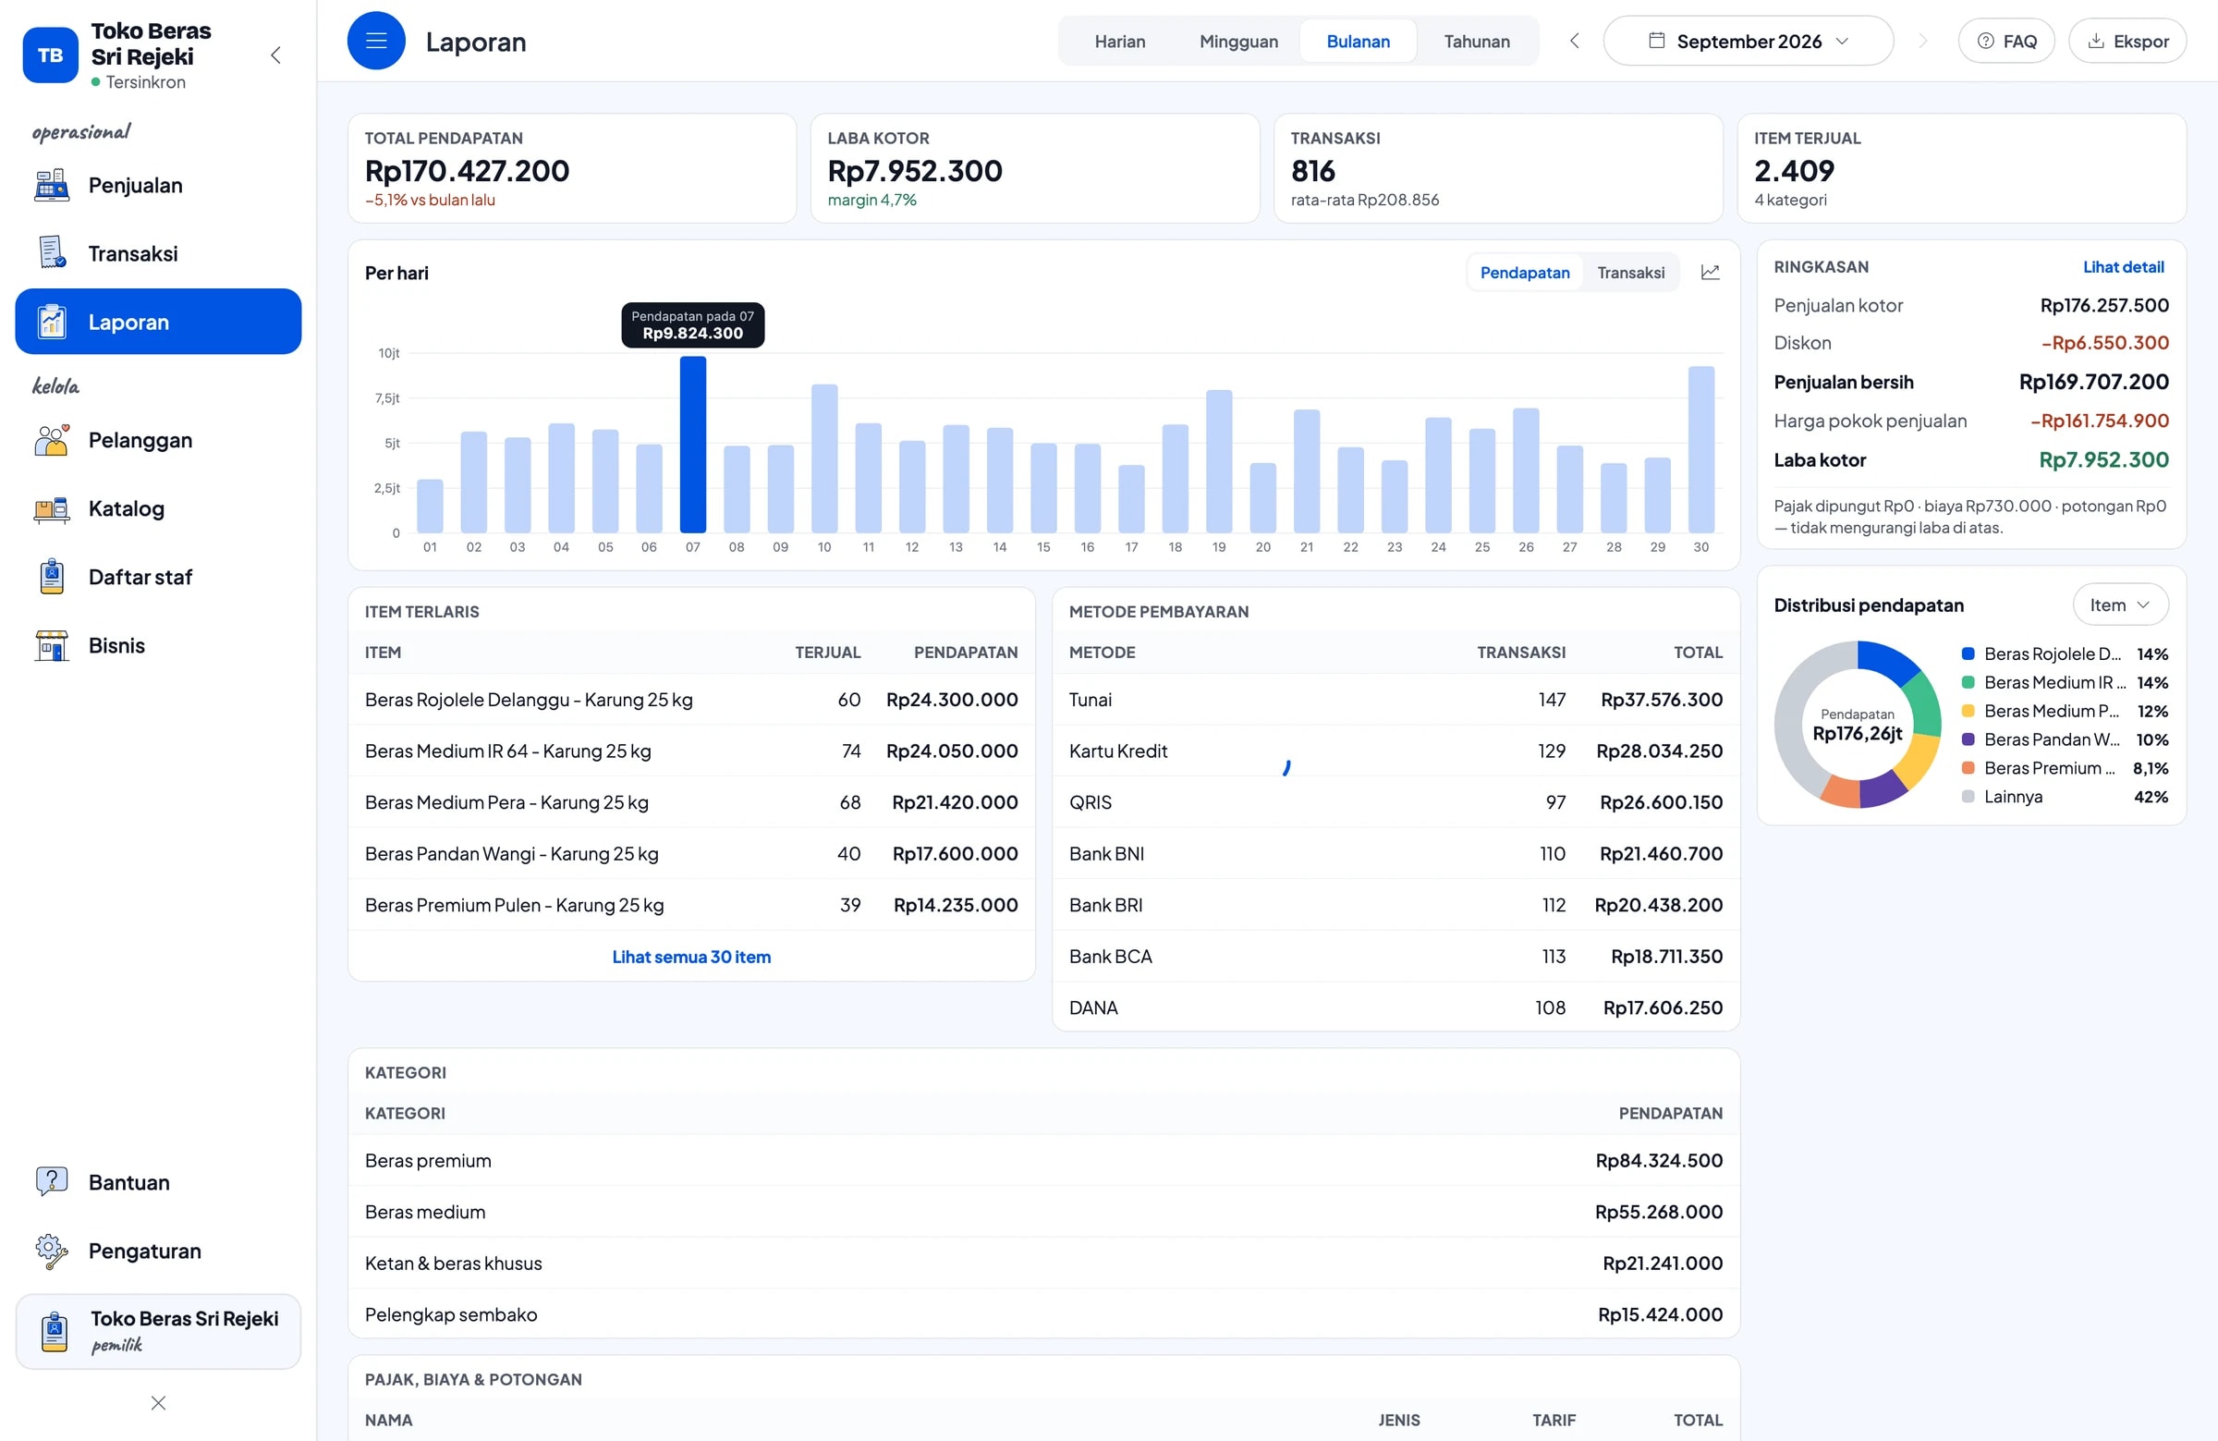Show Pendapatan in Per hari chart
Viewport: 2218px width, 1441px height.
pos(1525,272)
